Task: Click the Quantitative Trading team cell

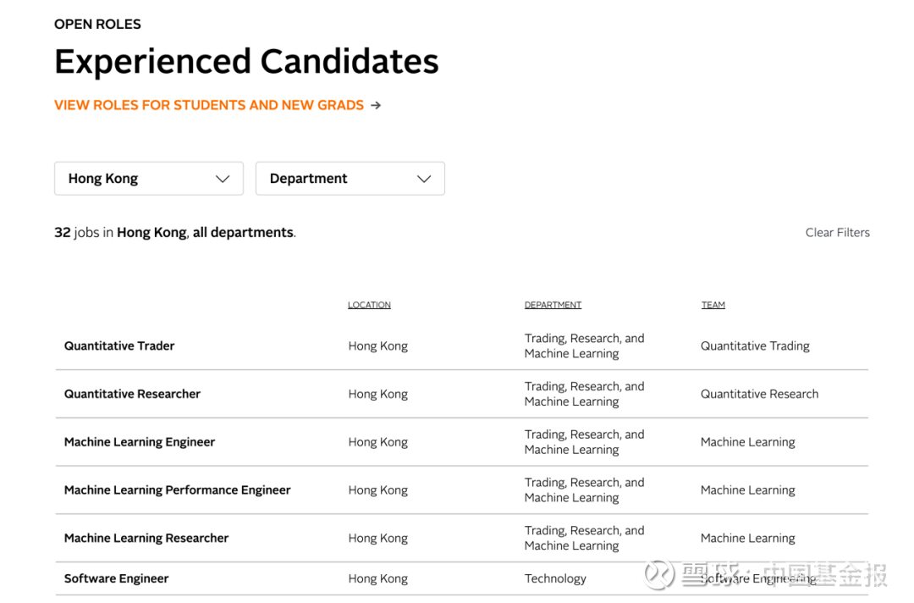Action: coord(756,346)
